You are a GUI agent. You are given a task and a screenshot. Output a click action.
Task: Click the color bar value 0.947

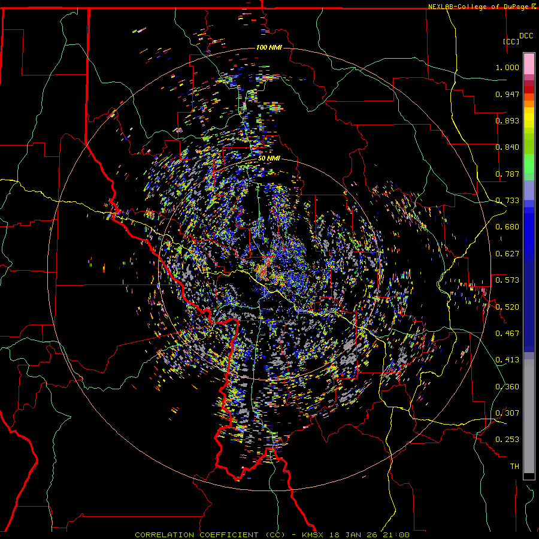point(507,94)
